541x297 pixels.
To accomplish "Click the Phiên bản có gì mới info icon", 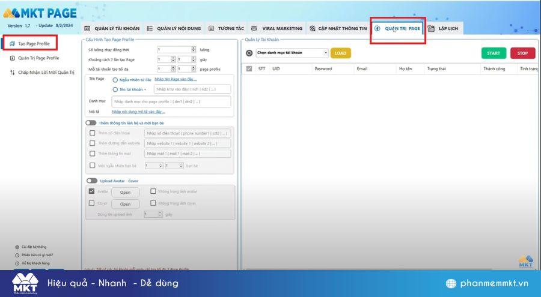I will tap(17, 256).
